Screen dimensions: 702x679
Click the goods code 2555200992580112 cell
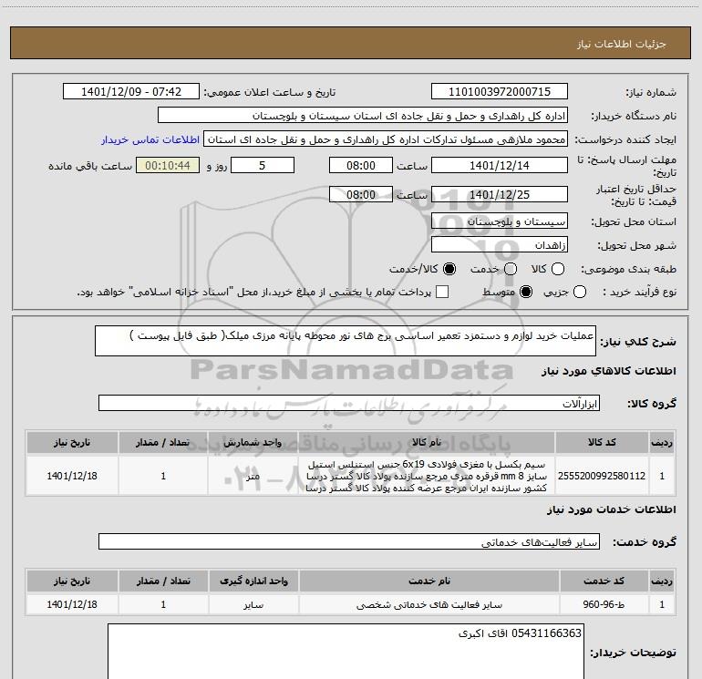click(602, 476)
